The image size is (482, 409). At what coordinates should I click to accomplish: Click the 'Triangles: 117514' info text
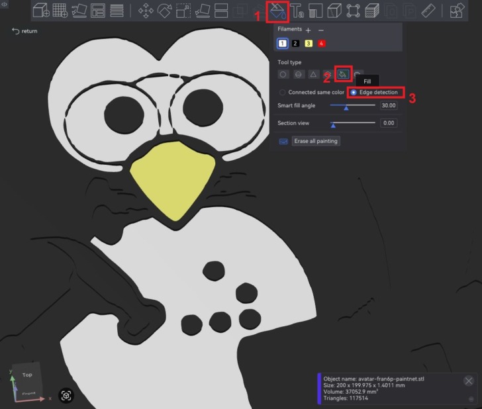tap(346, 398)
